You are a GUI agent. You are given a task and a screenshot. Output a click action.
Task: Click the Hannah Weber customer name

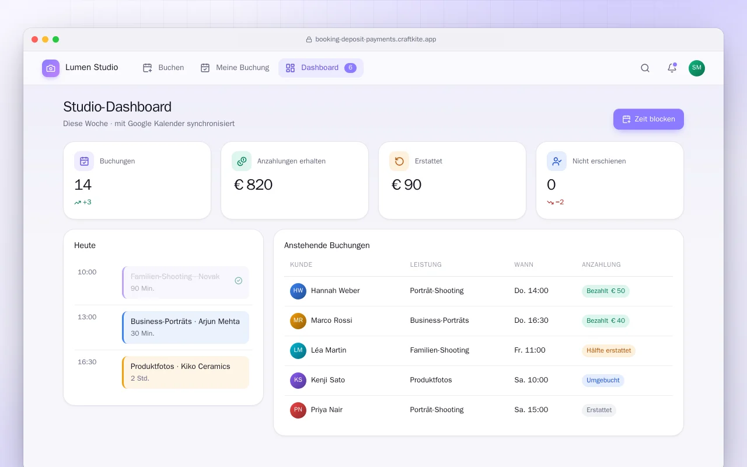tap(336, 291)
